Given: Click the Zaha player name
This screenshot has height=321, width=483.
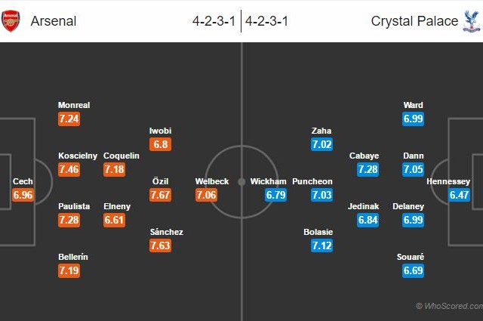Looking at the screenshot, I should click(321, 131).
